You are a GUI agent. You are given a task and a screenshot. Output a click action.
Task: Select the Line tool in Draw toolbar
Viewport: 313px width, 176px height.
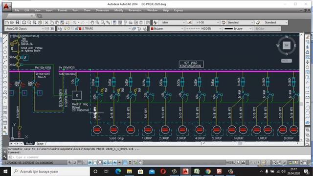(x=5, y=37)
